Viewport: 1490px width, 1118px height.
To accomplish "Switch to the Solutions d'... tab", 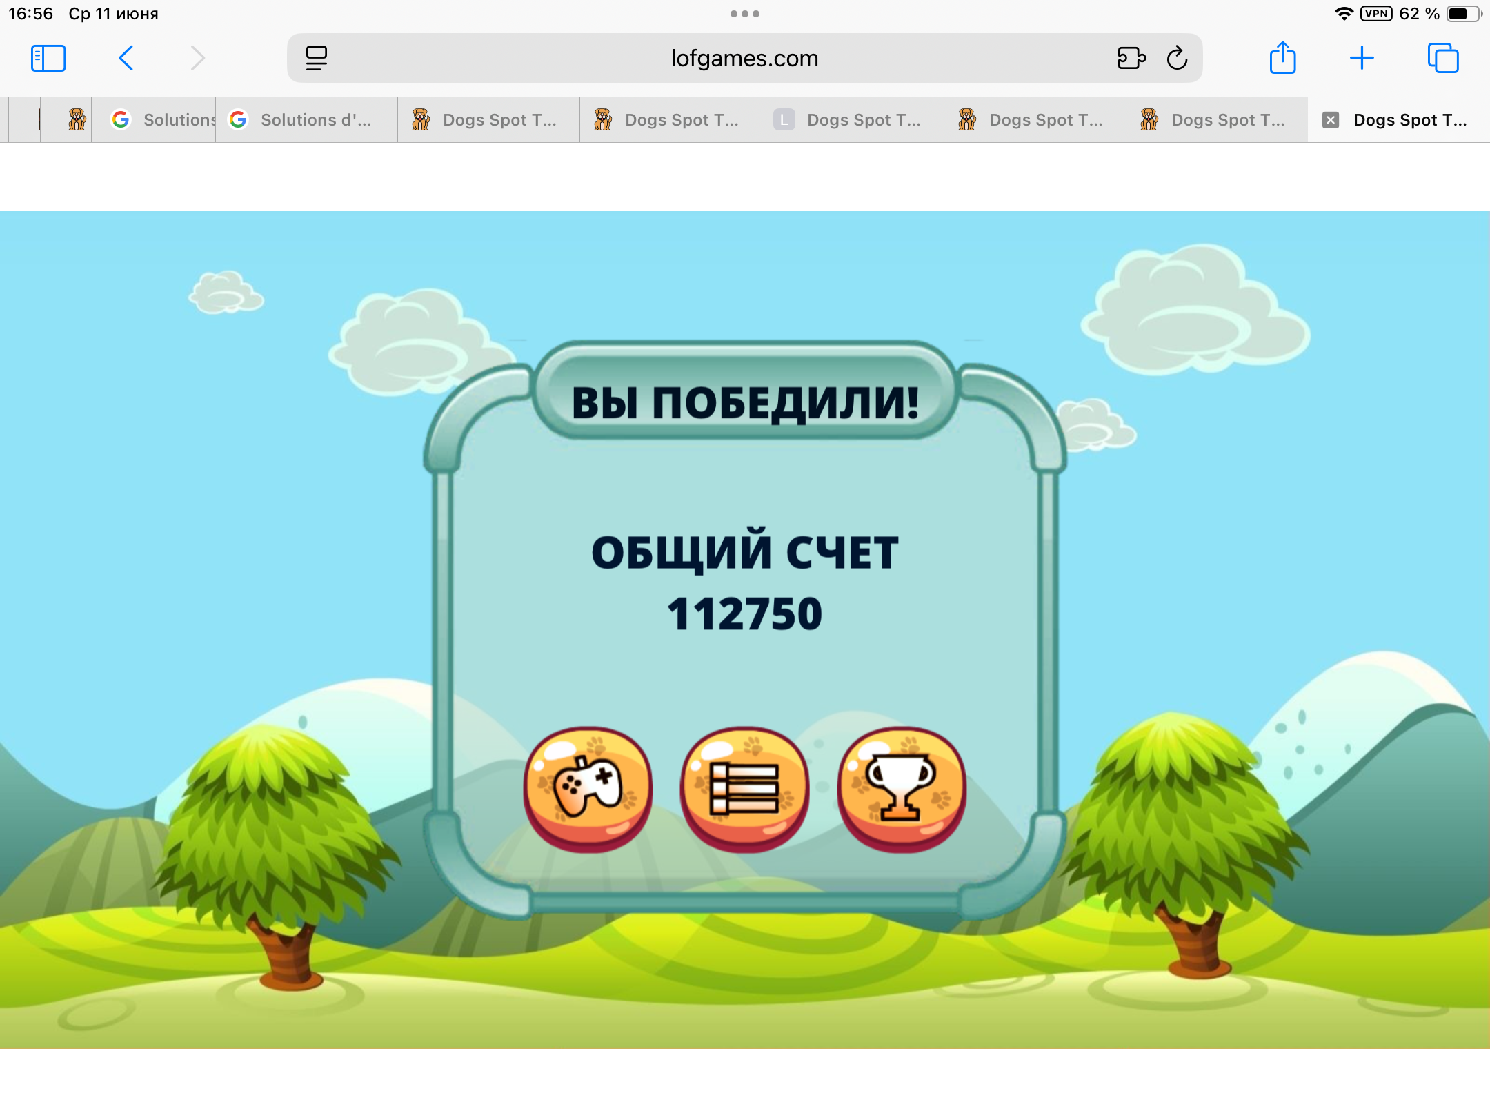I will click(x=307, y=120).
